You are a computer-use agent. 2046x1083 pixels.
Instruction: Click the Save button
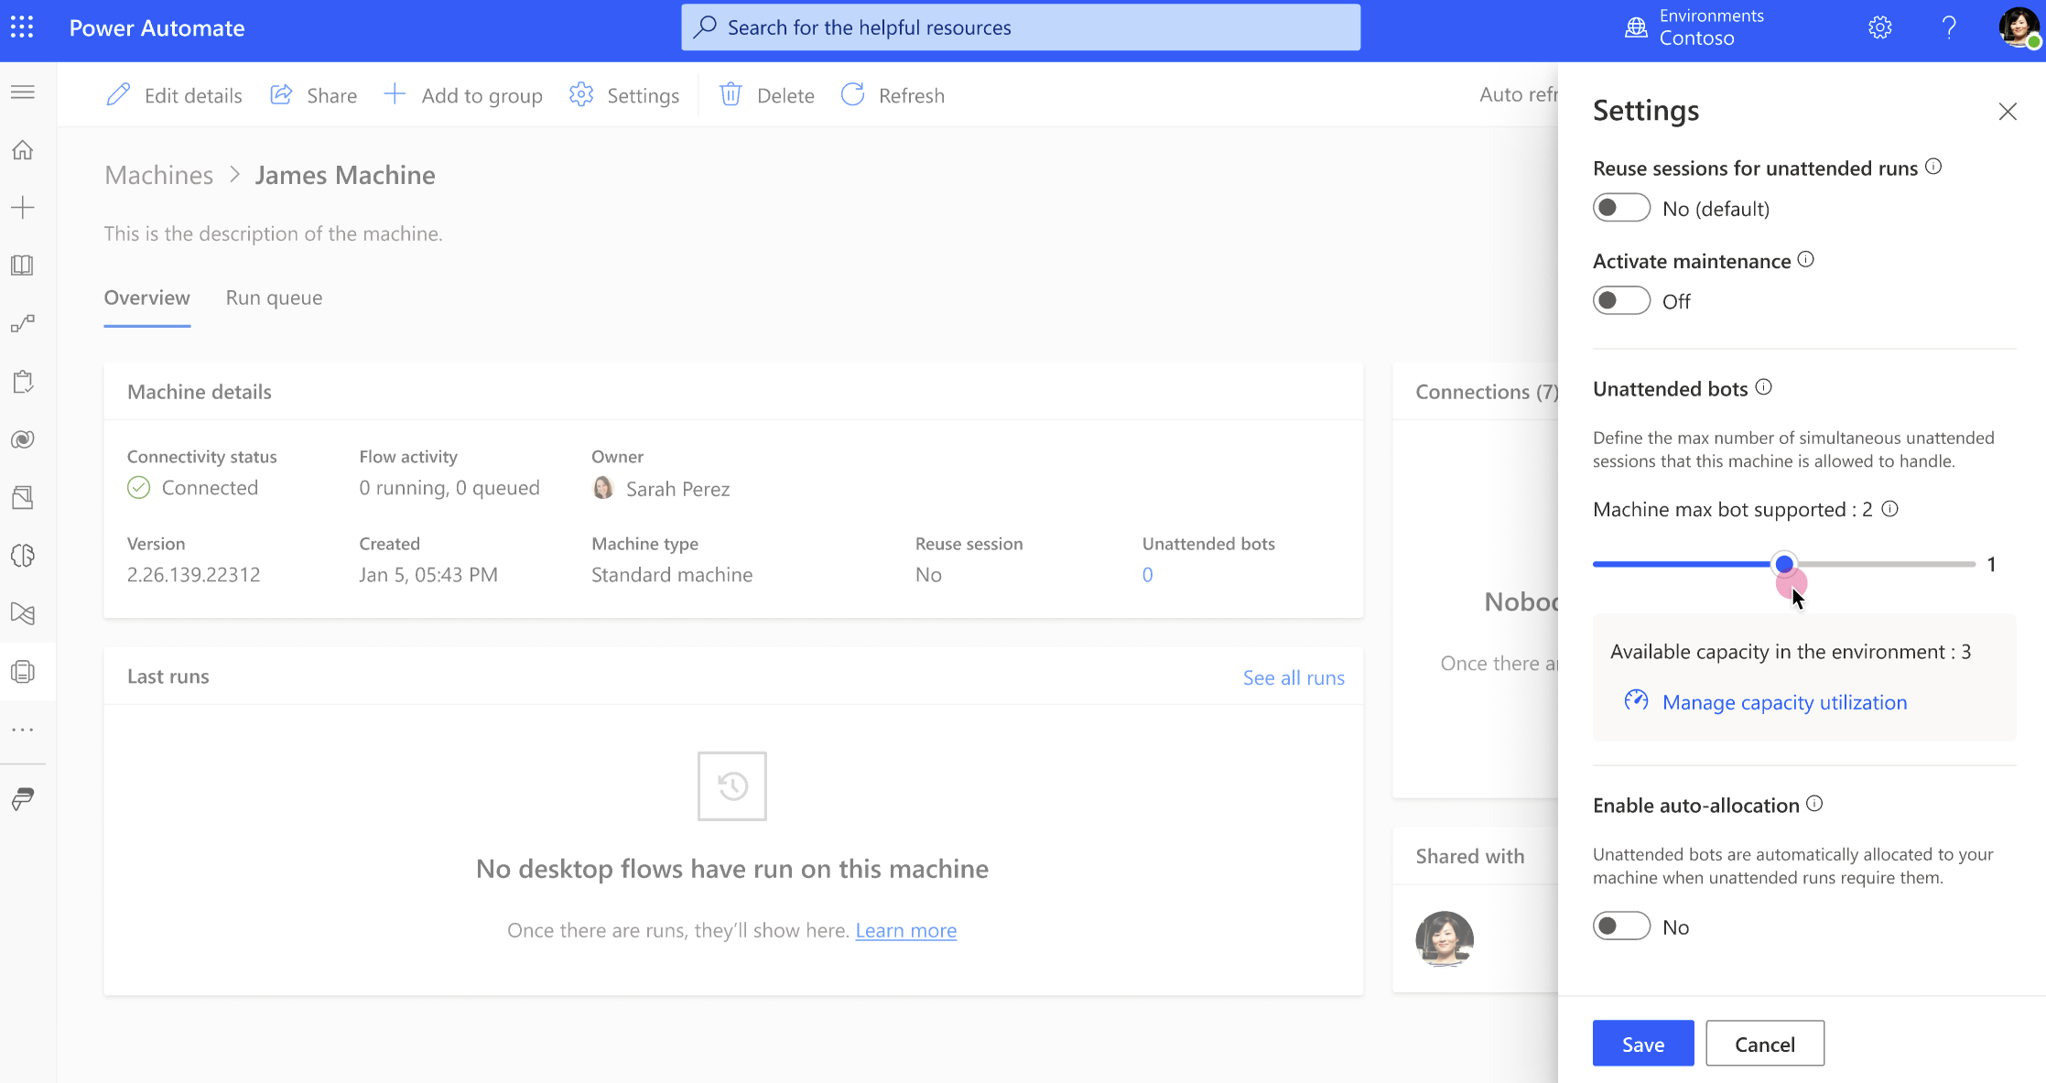1644,1044
